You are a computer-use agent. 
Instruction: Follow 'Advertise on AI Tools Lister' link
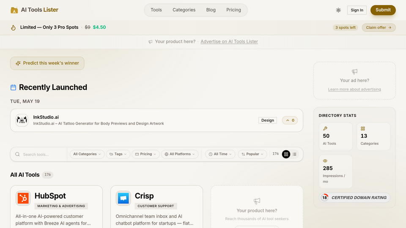tap(229, 42)
